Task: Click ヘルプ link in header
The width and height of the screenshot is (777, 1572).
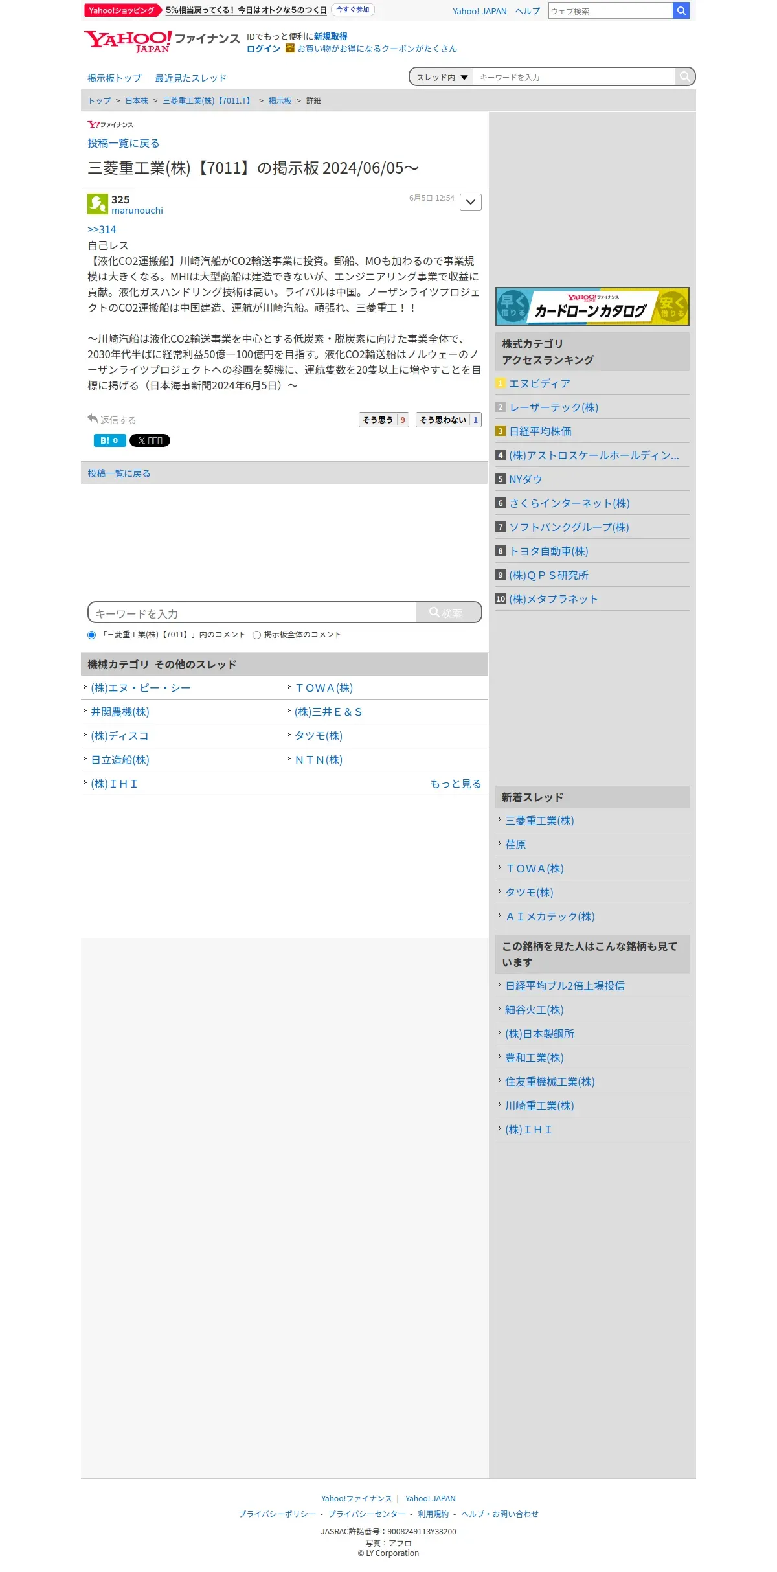Action: click(x=528, y=11)
